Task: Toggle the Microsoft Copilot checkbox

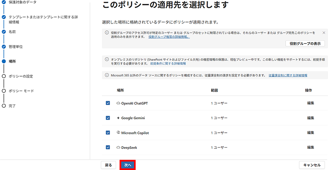Action: [x=108, y=133]
